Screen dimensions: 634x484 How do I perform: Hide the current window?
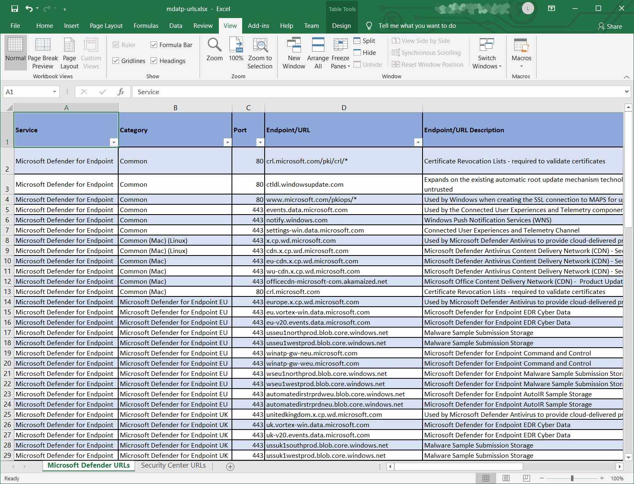tap(364, 52)
